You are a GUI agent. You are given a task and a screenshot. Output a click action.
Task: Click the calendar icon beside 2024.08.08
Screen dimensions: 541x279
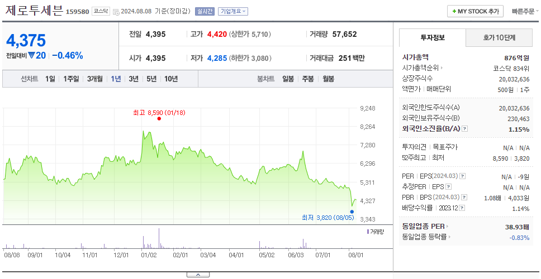(116, 12)
